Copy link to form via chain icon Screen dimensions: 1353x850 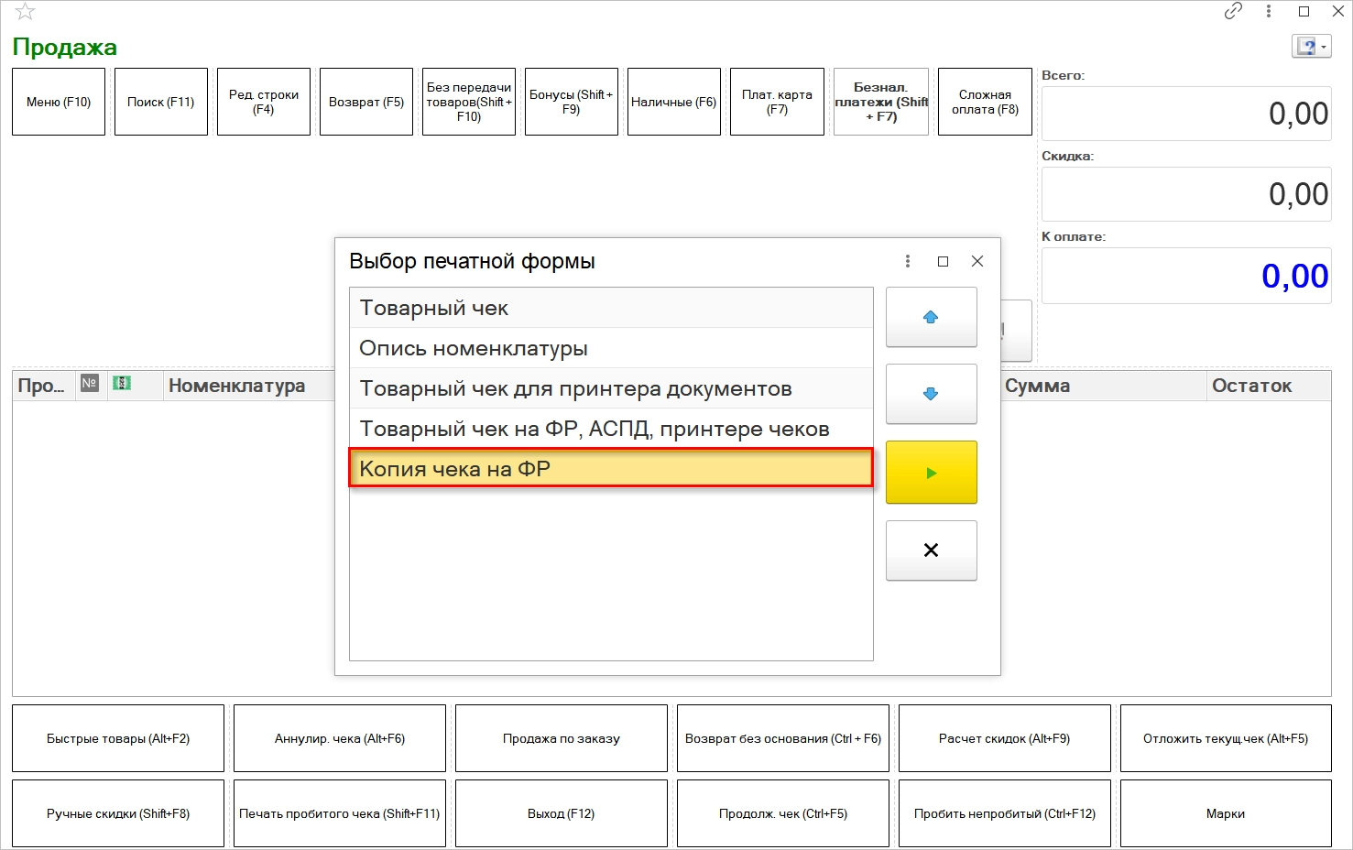click(1233, 11)
